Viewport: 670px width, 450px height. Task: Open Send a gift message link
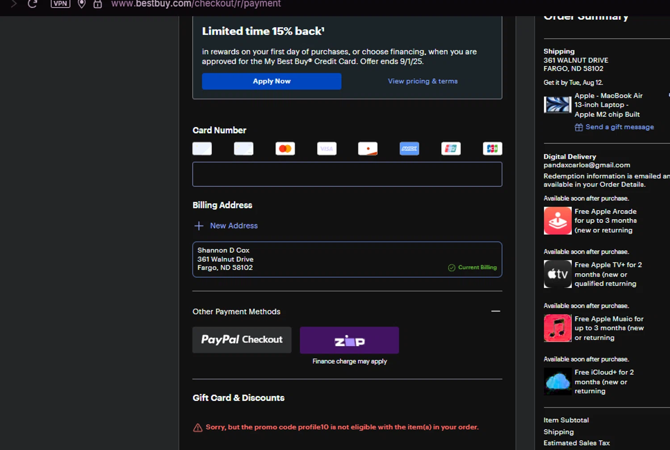[620, 127]
